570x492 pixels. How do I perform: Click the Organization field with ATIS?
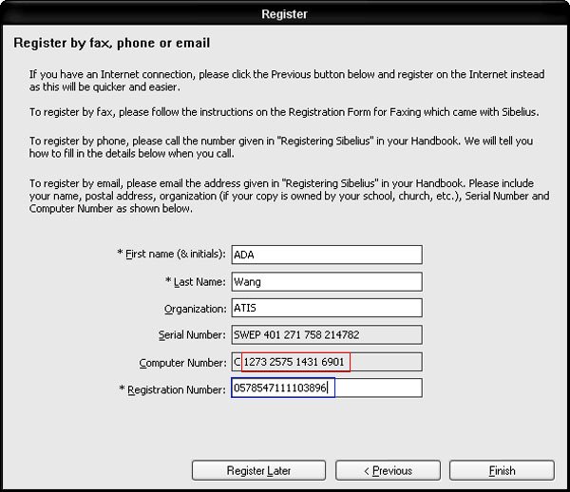(327, 308)
